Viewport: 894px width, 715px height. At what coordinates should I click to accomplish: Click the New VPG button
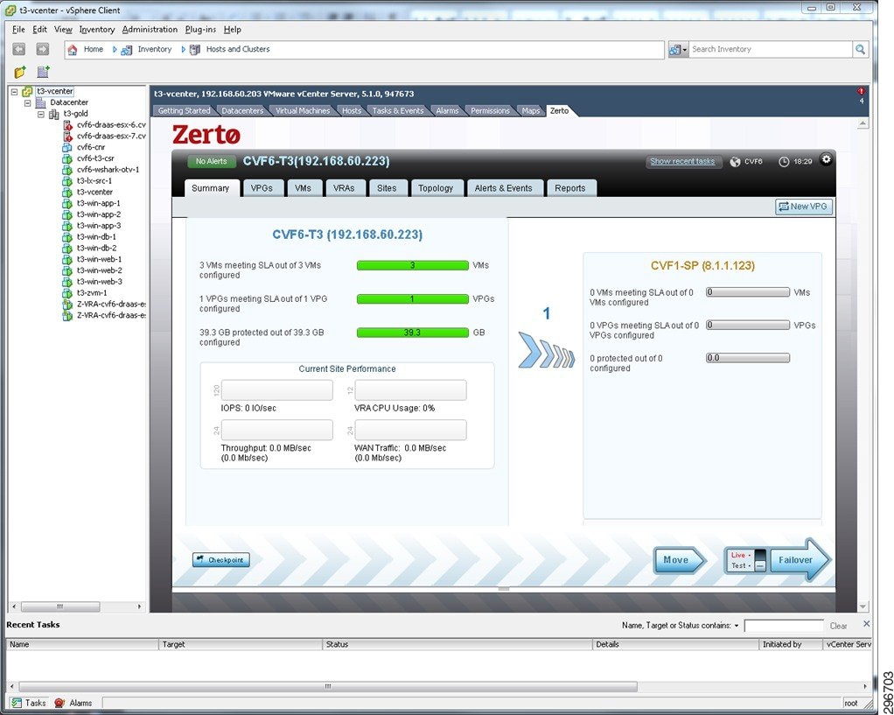point(803,207)
